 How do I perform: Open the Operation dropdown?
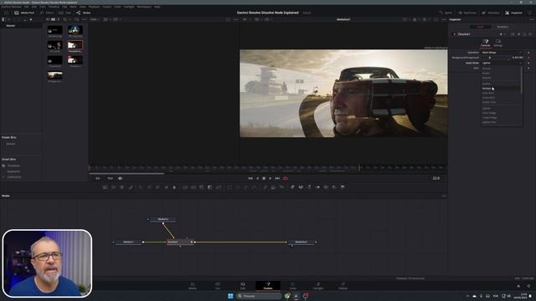point(502,53)
